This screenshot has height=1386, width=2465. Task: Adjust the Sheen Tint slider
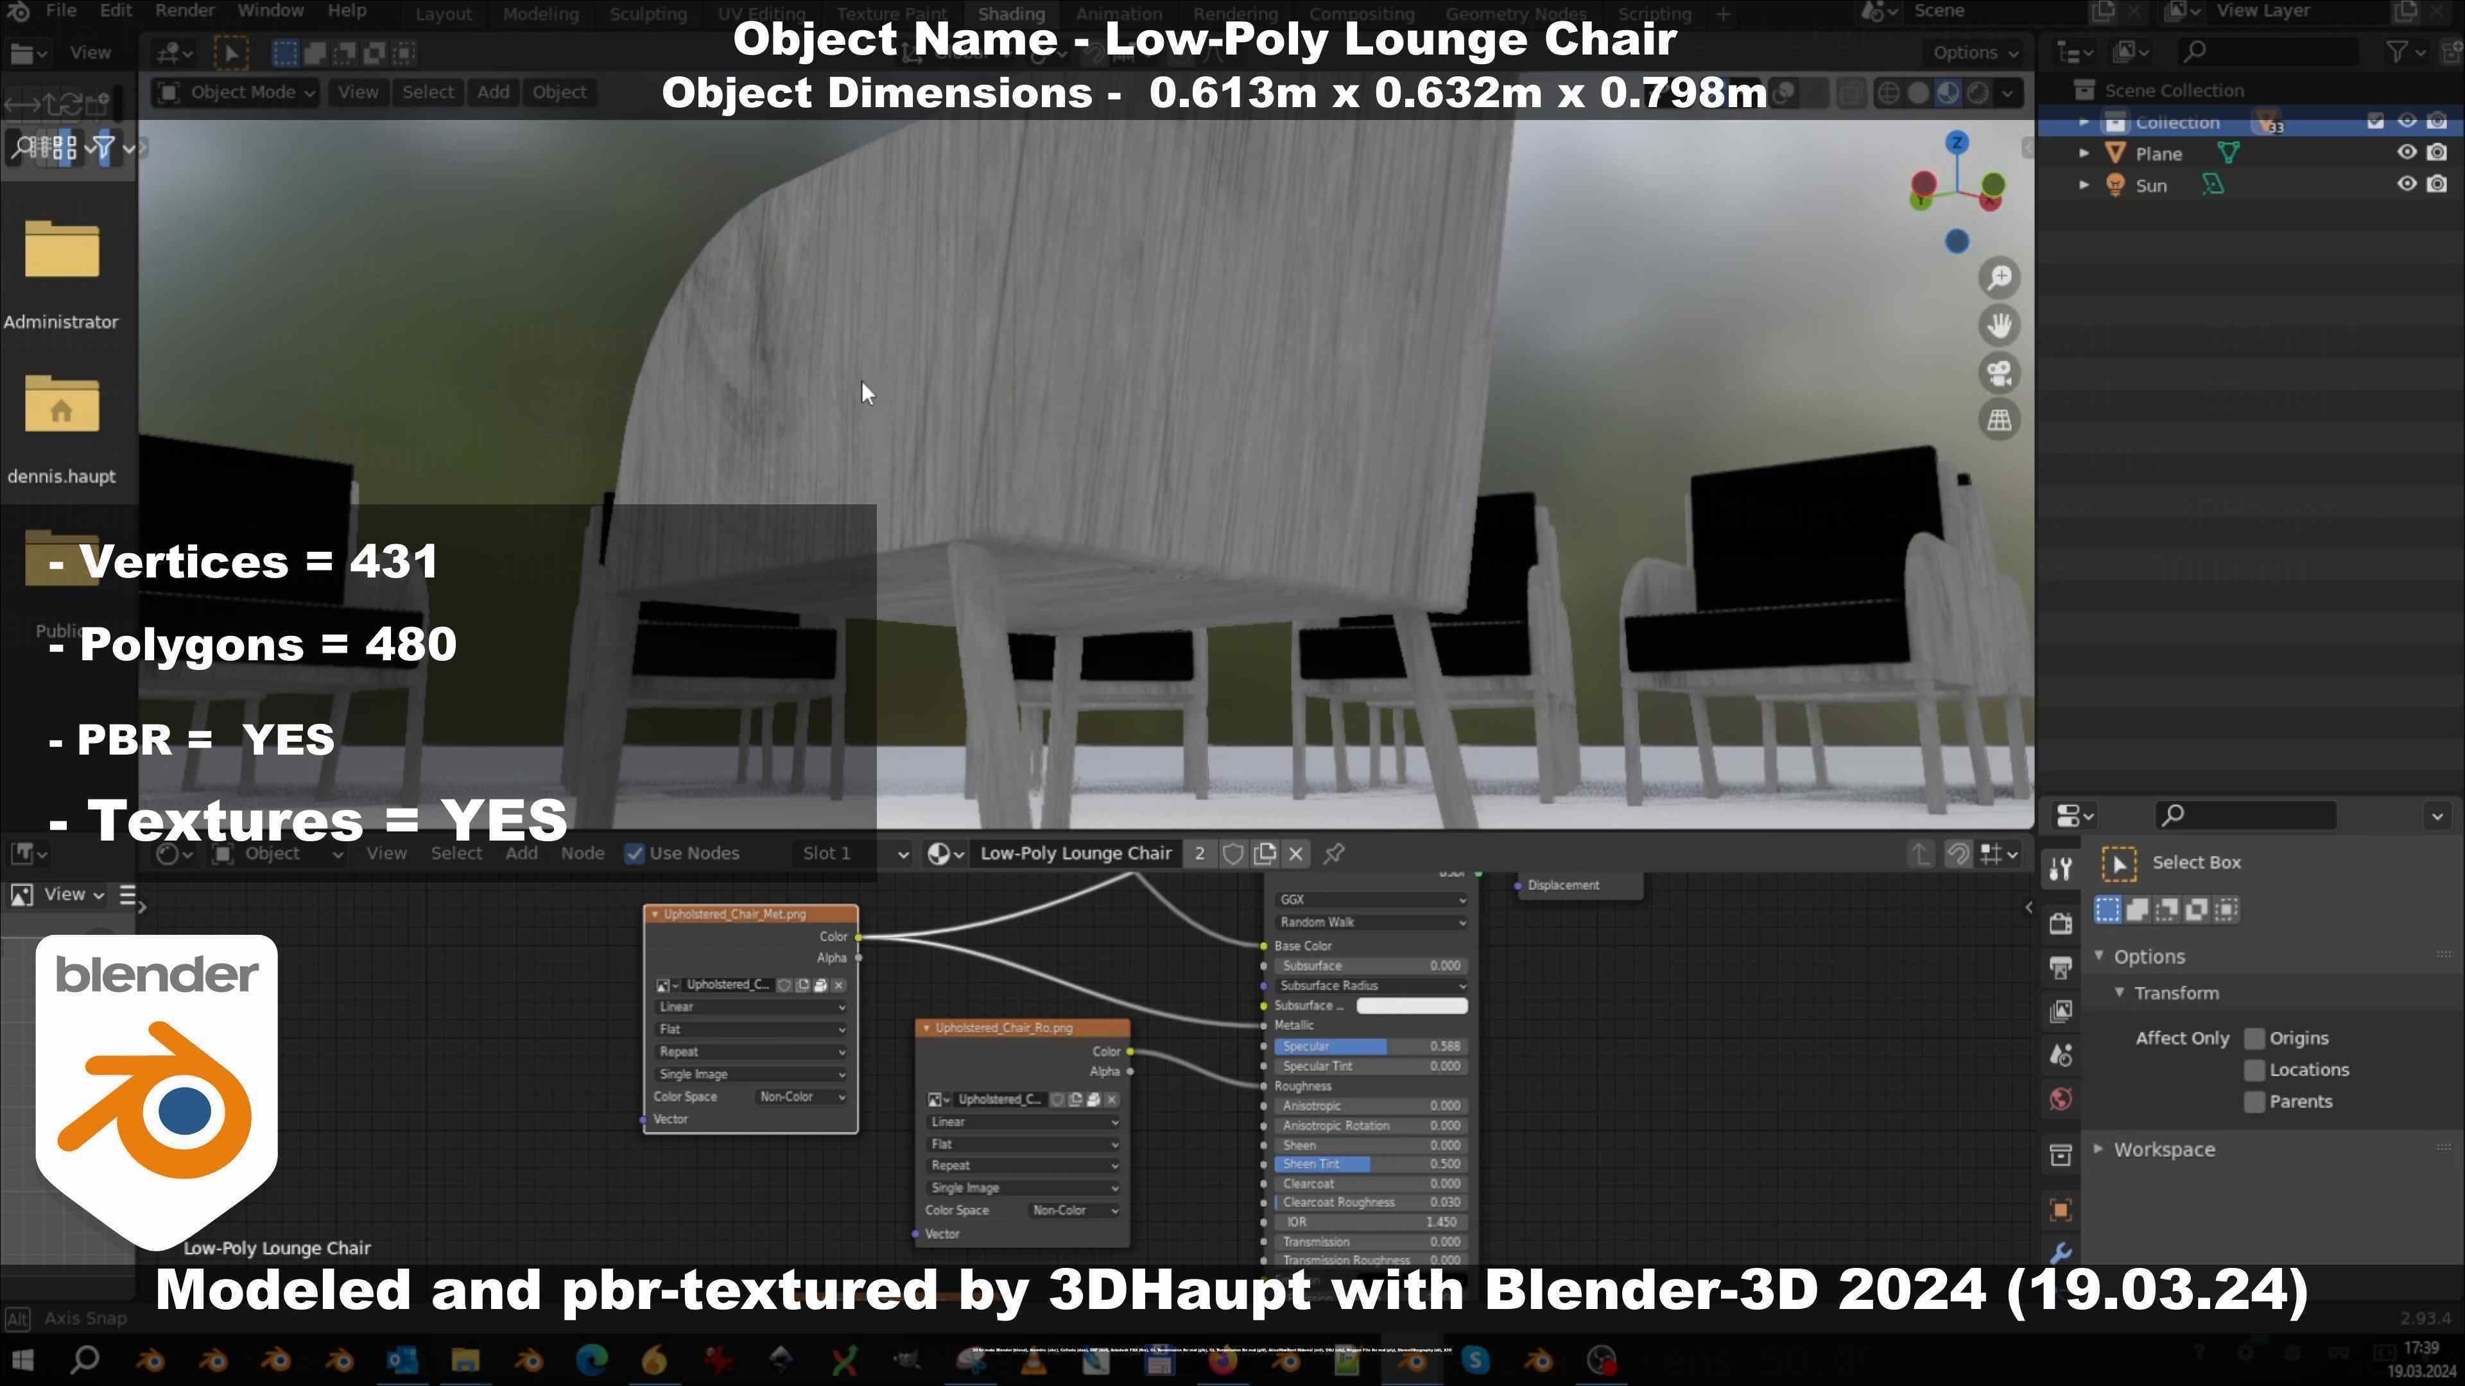pos(1371,1165)
